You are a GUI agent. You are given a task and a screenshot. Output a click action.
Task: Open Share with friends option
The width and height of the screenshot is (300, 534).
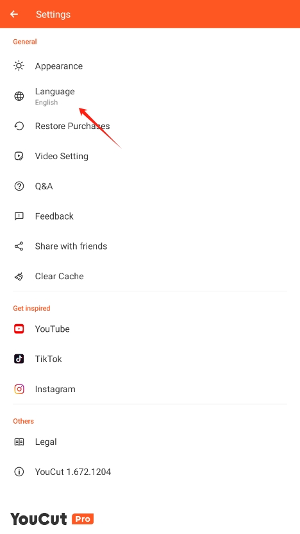(x=150, y=246)
